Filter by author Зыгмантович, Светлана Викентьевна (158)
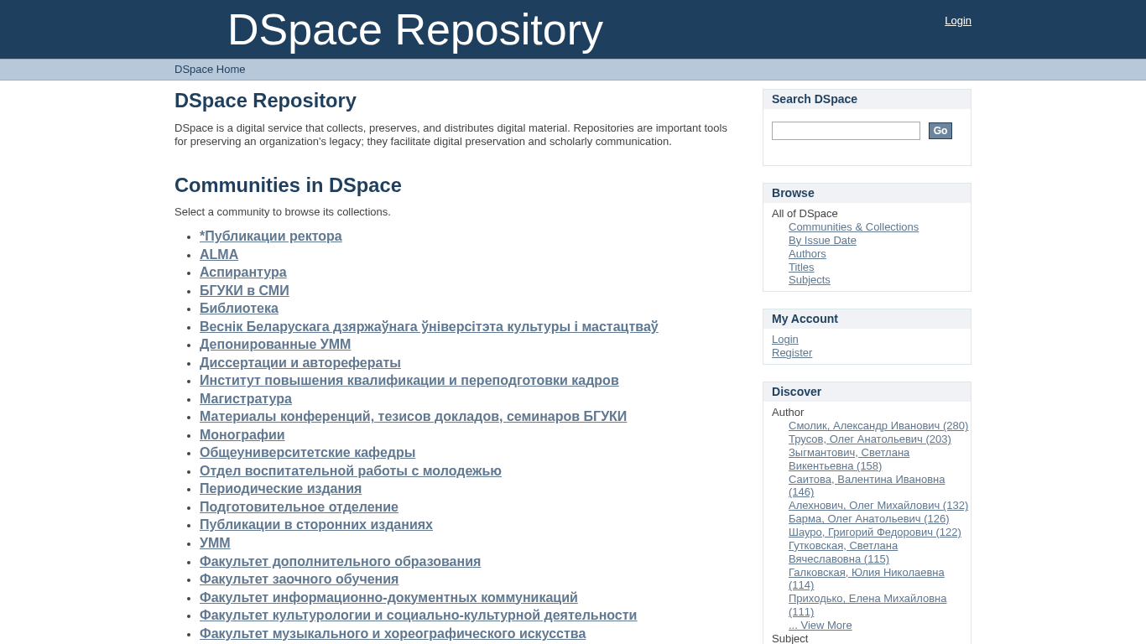This screenshot has height=644, width=1146. click(x=849, y=460)
